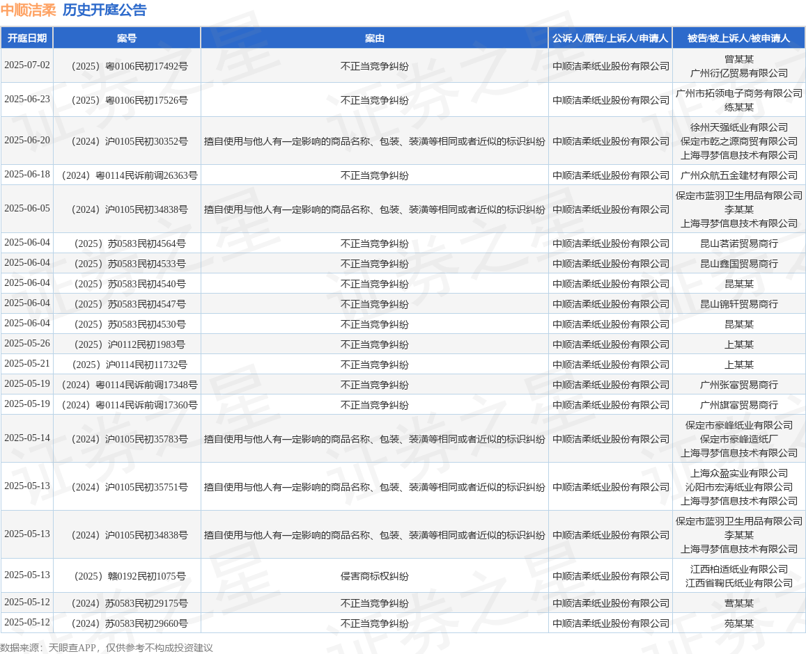Click date cell 2025-05-26
806x654 pixels.
coord(27,344)
